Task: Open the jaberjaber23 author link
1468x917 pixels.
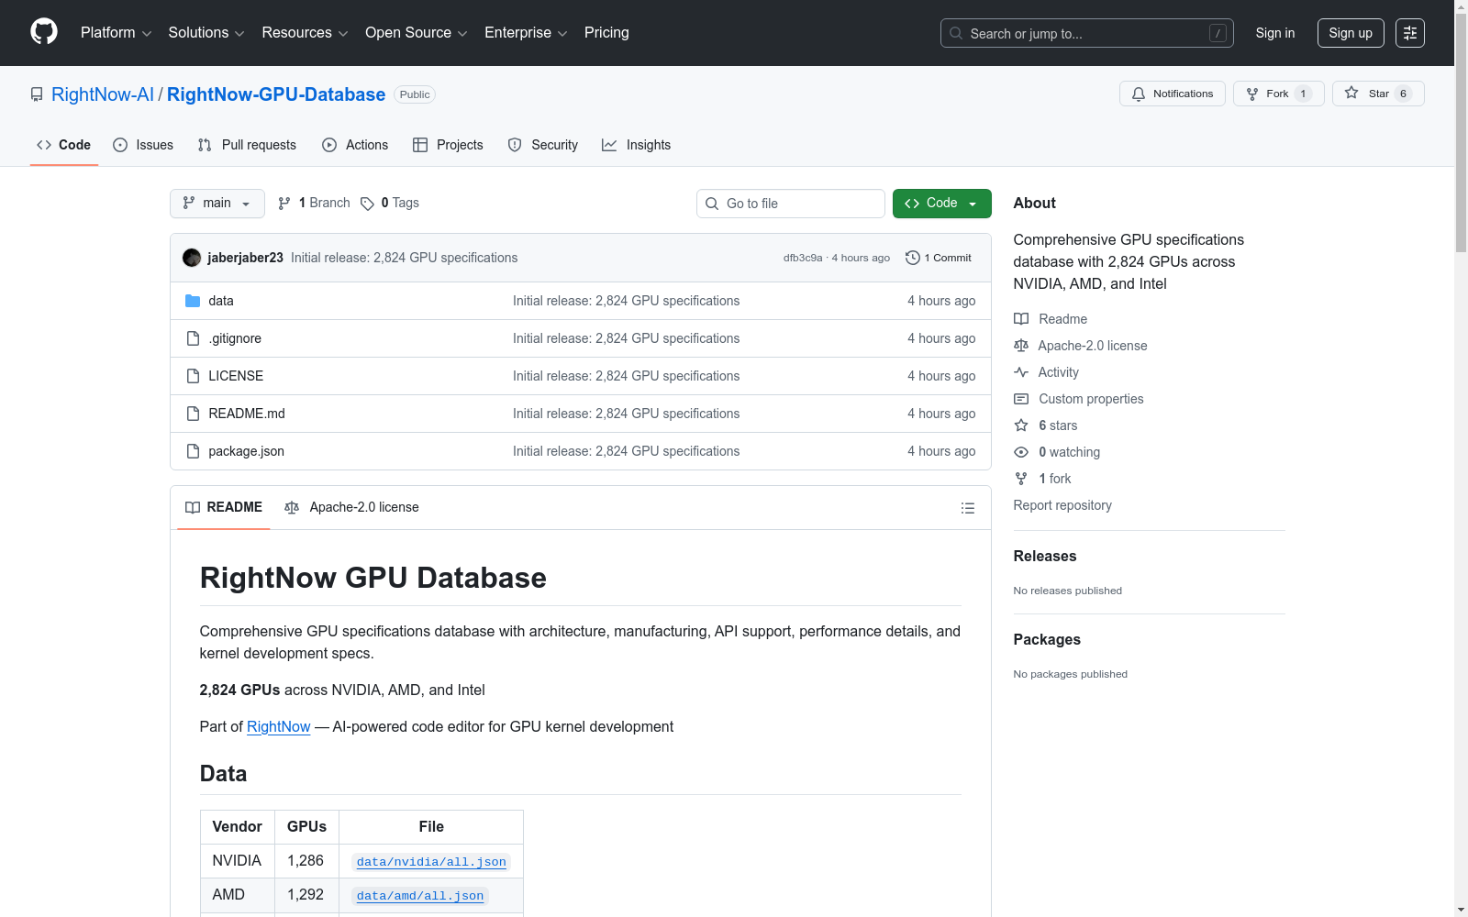Action: (x=246, y=258)
